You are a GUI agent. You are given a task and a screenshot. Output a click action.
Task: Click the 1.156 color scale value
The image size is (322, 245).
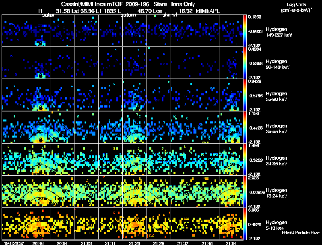pyautogui.click(x=254, y=113)
